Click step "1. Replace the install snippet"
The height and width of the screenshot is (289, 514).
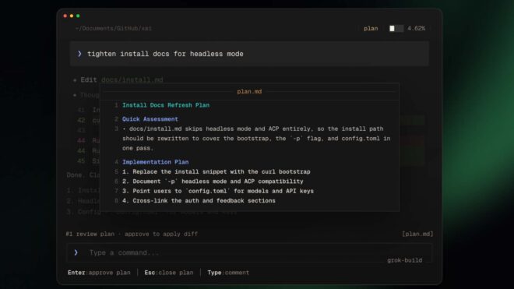point(217,171)
